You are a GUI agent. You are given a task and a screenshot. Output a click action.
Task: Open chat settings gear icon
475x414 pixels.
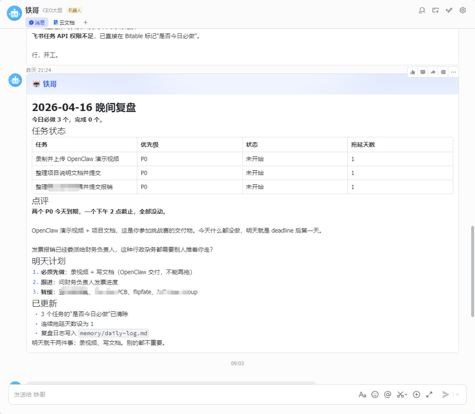click(462, 10)
